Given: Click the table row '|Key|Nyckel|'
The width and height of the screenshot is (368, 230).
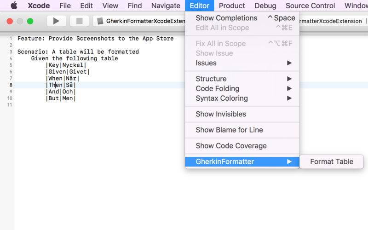Looking at the screenshot, I should point(66,65).
